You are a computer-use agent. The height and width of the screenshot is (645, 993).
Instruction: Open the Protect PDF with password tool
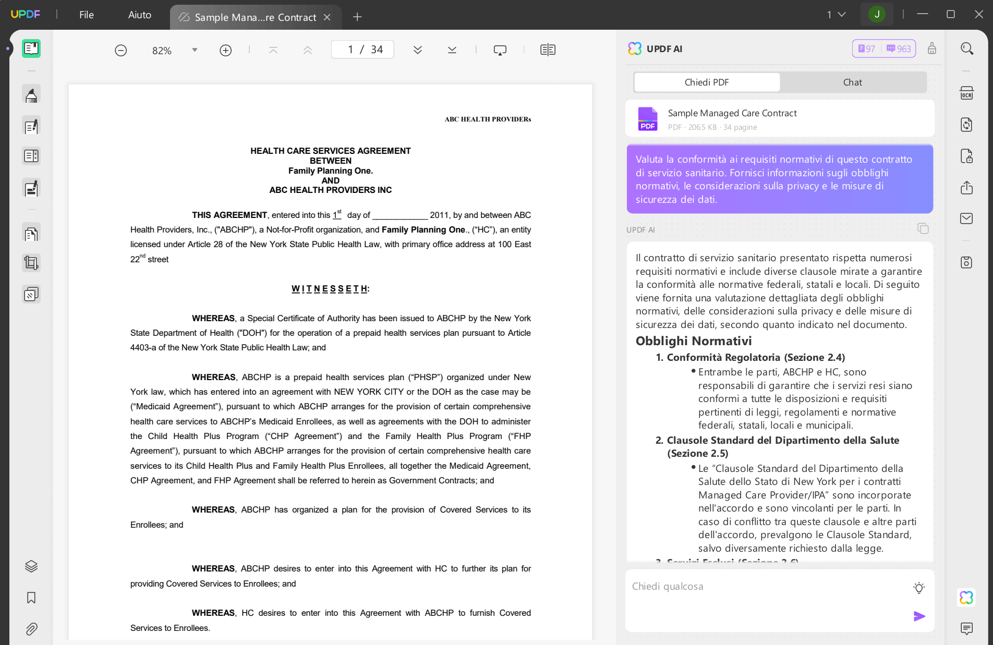(967, 156)
